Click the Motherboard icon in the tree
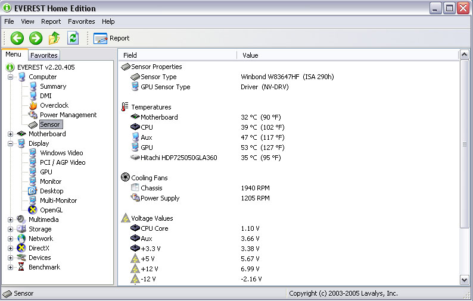473x301 pixels. coord(21,134)
